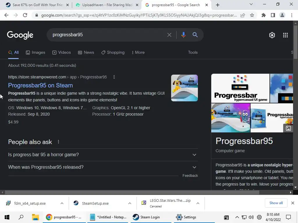This screenshot has width=298, height=223.
Task: Dismiss the downloads bar
Action: pos(293,203)
